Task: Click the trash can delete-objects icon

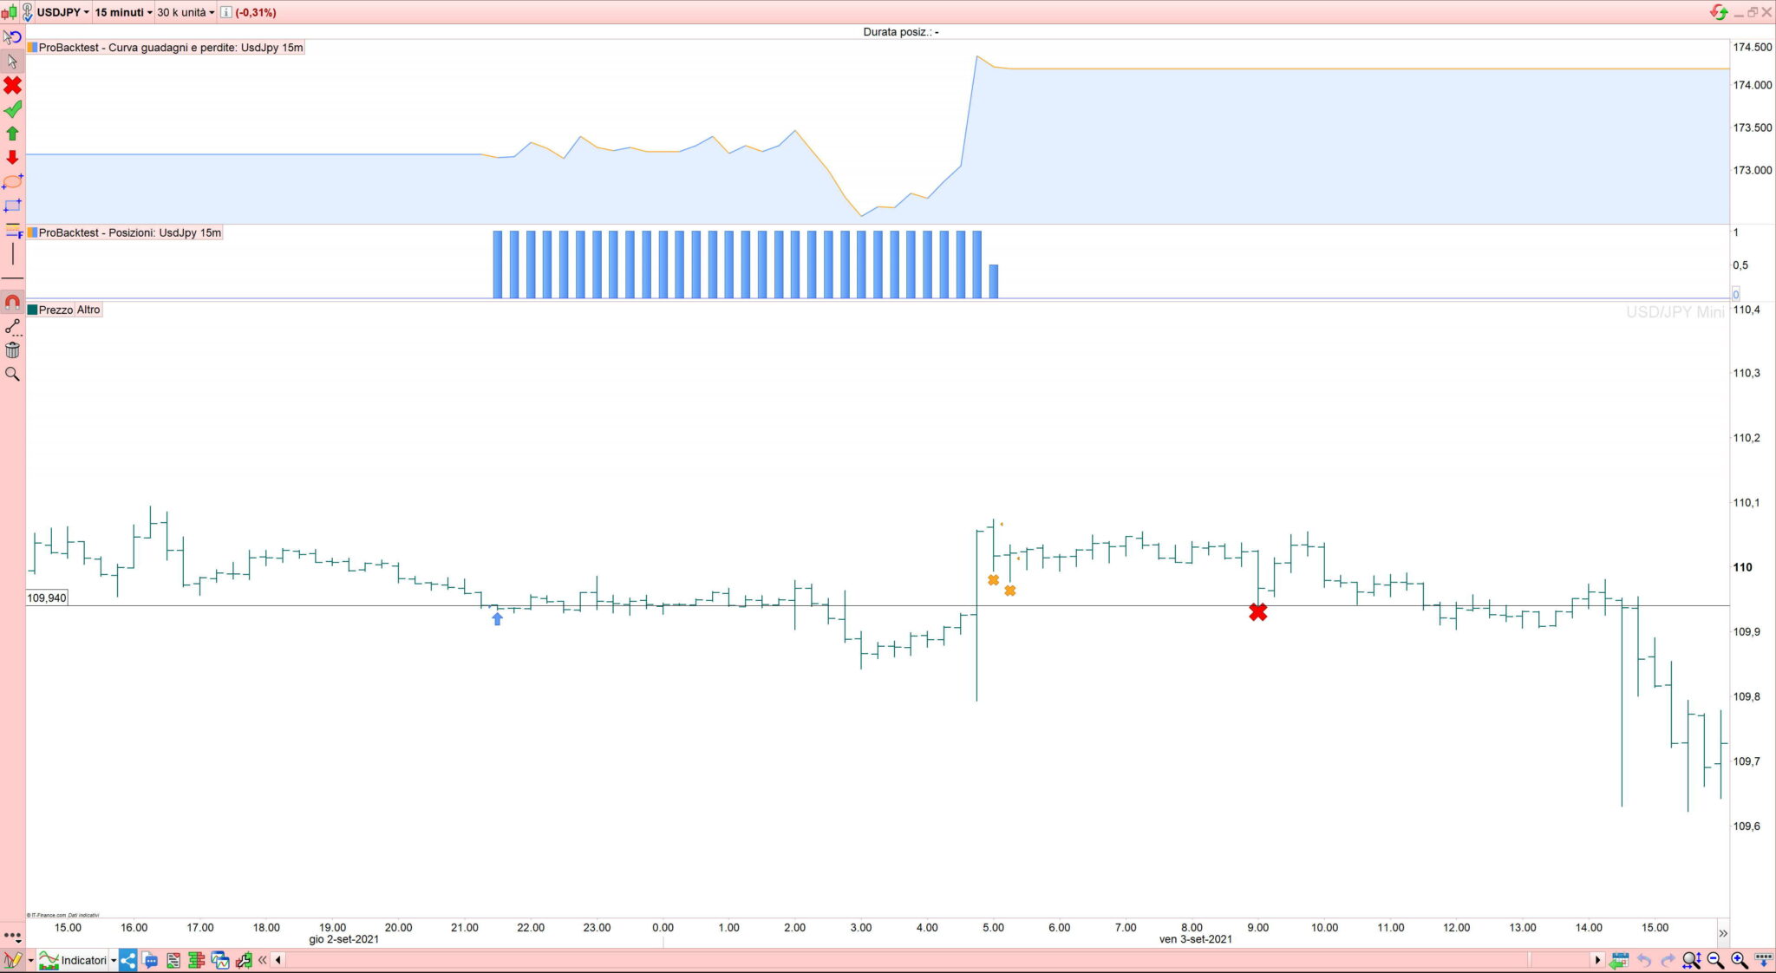Action: tap(12, 350)
